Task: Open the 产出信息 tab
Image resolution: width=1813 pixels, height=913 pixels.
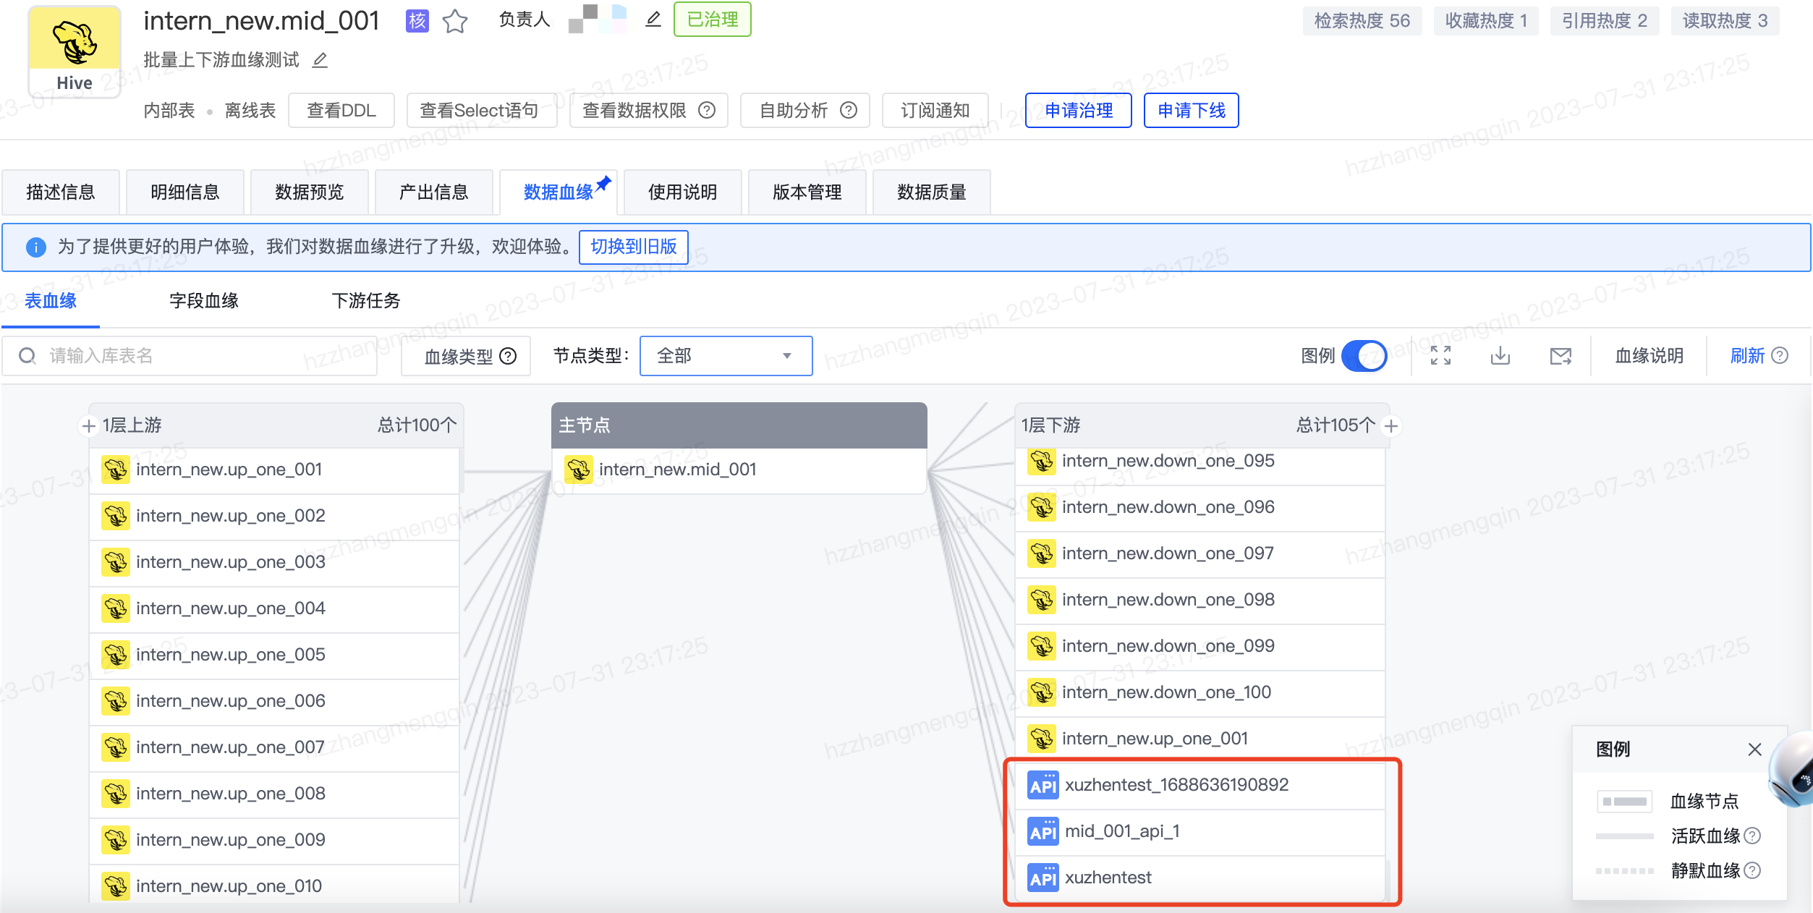Action: [434, 192]
